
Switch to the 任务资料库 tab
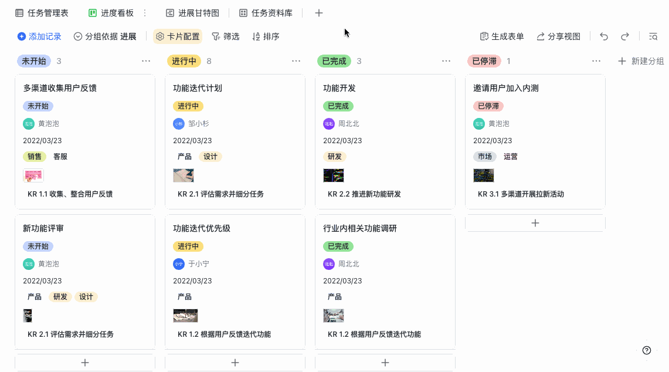(x=270, y=13)
